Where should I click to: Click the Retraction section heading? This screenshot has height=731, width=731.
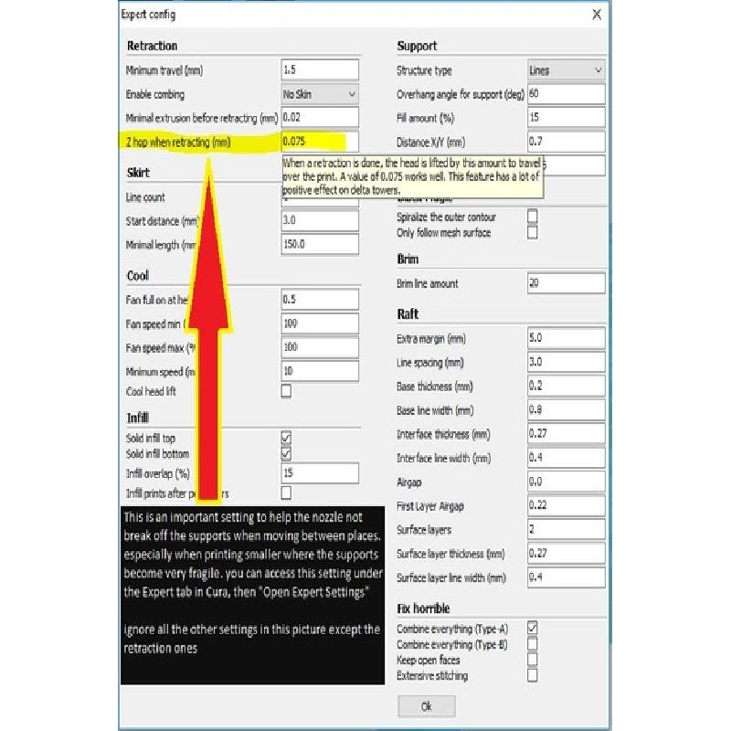(x=153, y=46)
